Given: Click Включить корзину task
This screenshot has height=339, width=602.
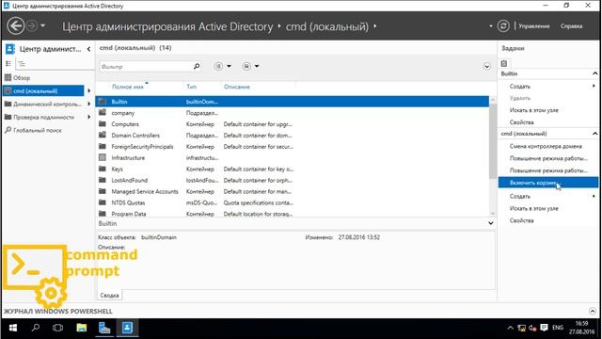Looking at the screenshot, I should [548, 183].
